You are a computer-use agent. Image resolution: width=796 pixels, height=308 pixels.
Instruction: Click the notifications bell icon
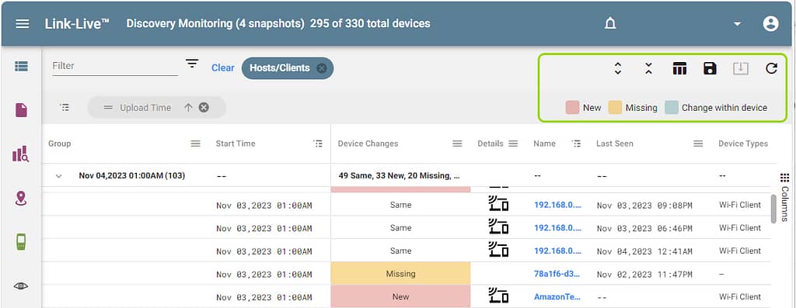pos(610,24)
